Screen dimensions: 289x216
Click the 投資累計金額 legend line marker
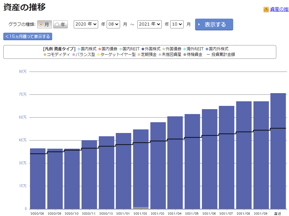(x=208, y=55)
